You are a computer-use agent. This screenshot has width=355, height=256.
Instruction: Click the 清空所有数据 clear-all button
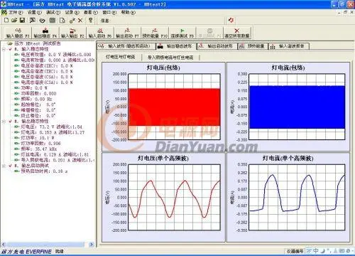[237, 33]
